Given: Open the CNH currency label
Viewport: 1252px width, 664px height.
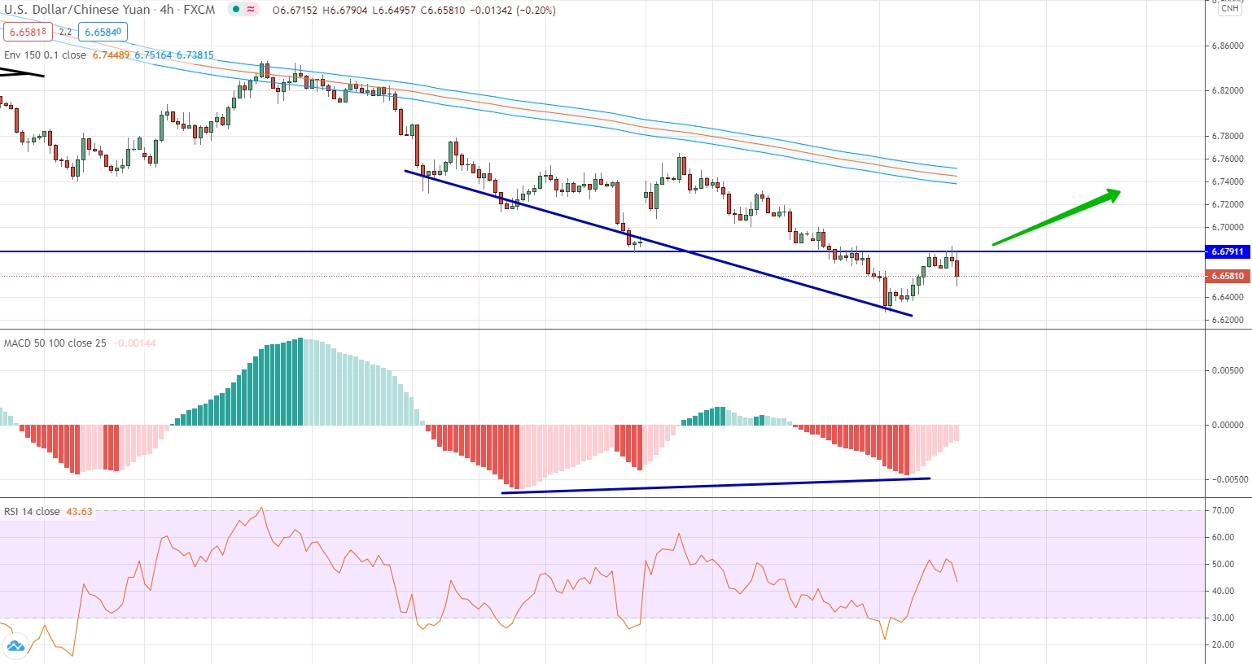Looking at the screenshot, I should point(1229,8).
